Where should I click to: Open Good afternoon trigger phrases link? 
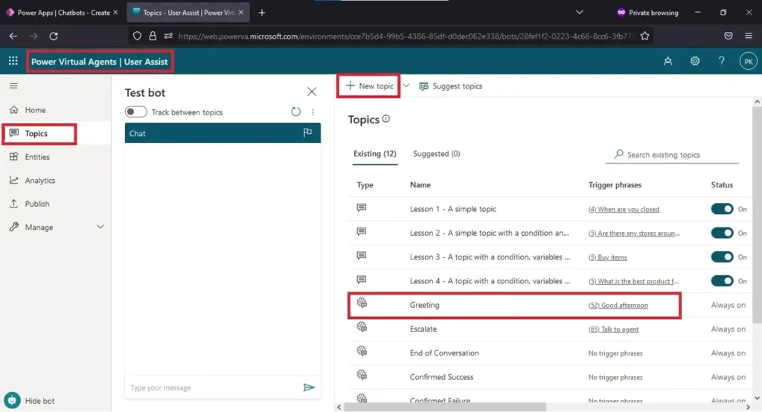click(x=618, y=306)
